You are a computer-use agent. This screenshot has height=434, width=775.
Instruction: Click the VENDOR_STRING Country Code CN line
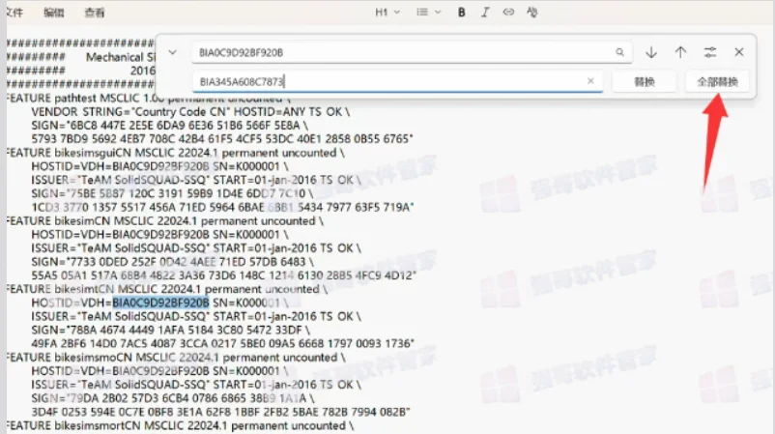click(x=190, y=112)
